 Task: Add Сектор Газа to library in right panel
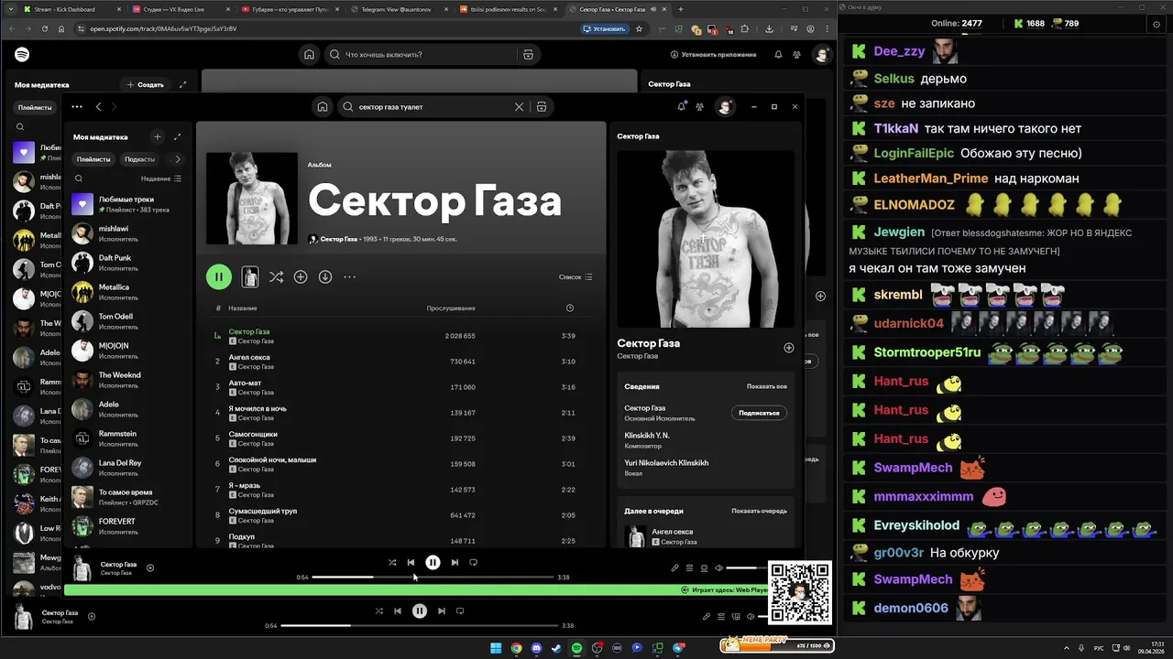pyautogui.click(x=788, y=348)
